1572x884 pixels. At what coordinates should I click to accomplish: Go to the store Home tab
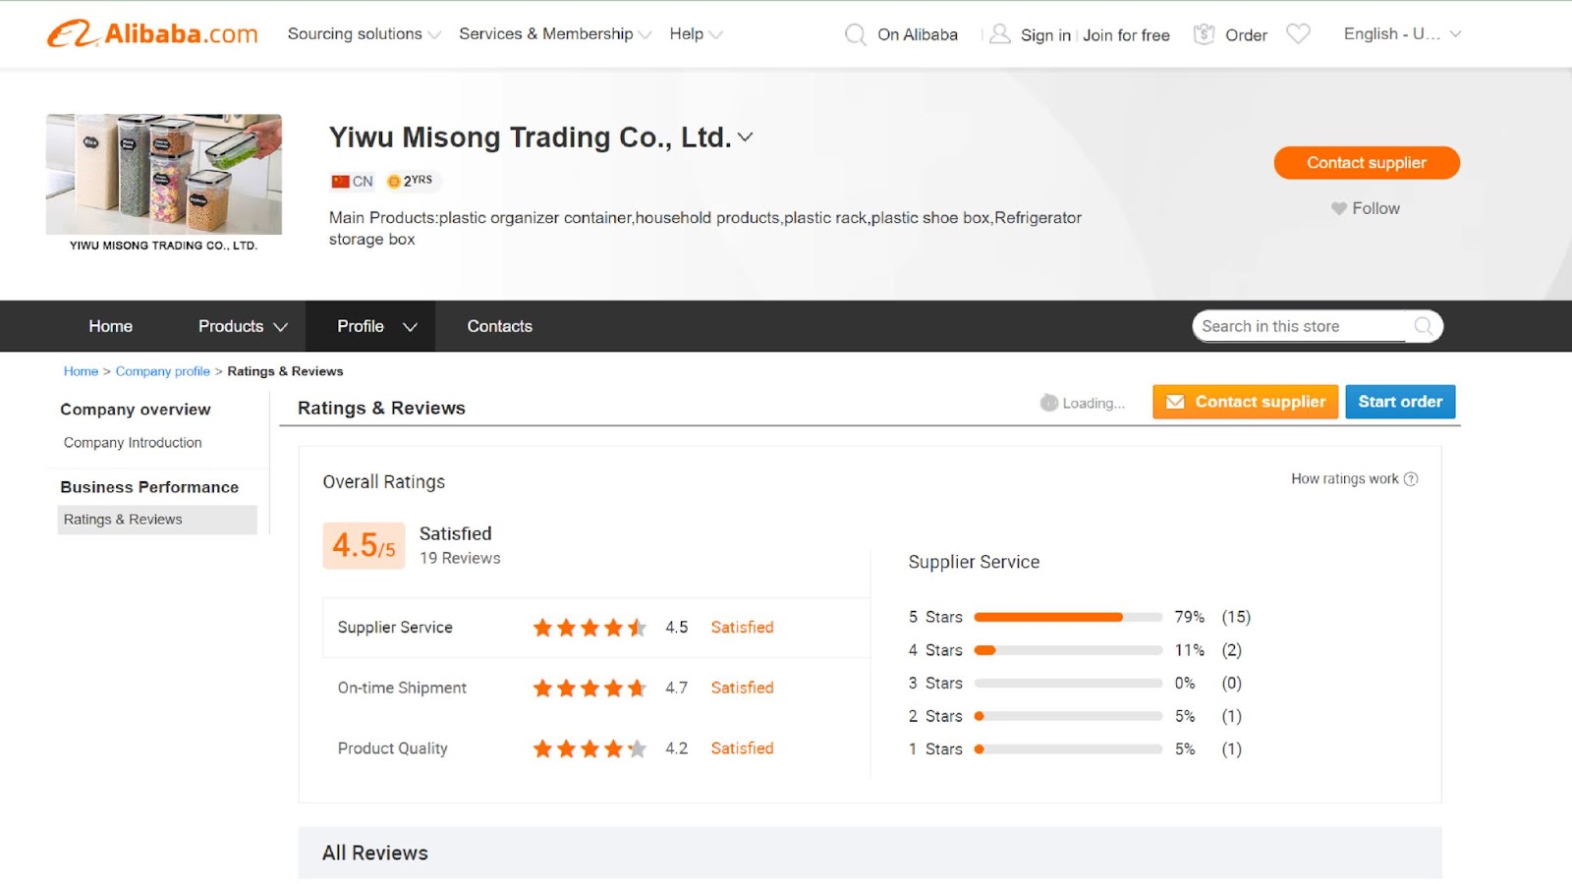coord(110,326)
